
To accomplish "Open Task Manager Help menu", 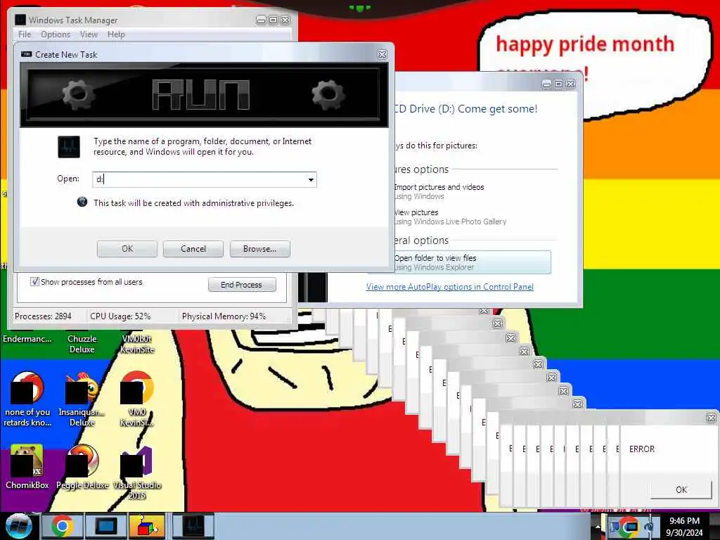I will point(116,34).
